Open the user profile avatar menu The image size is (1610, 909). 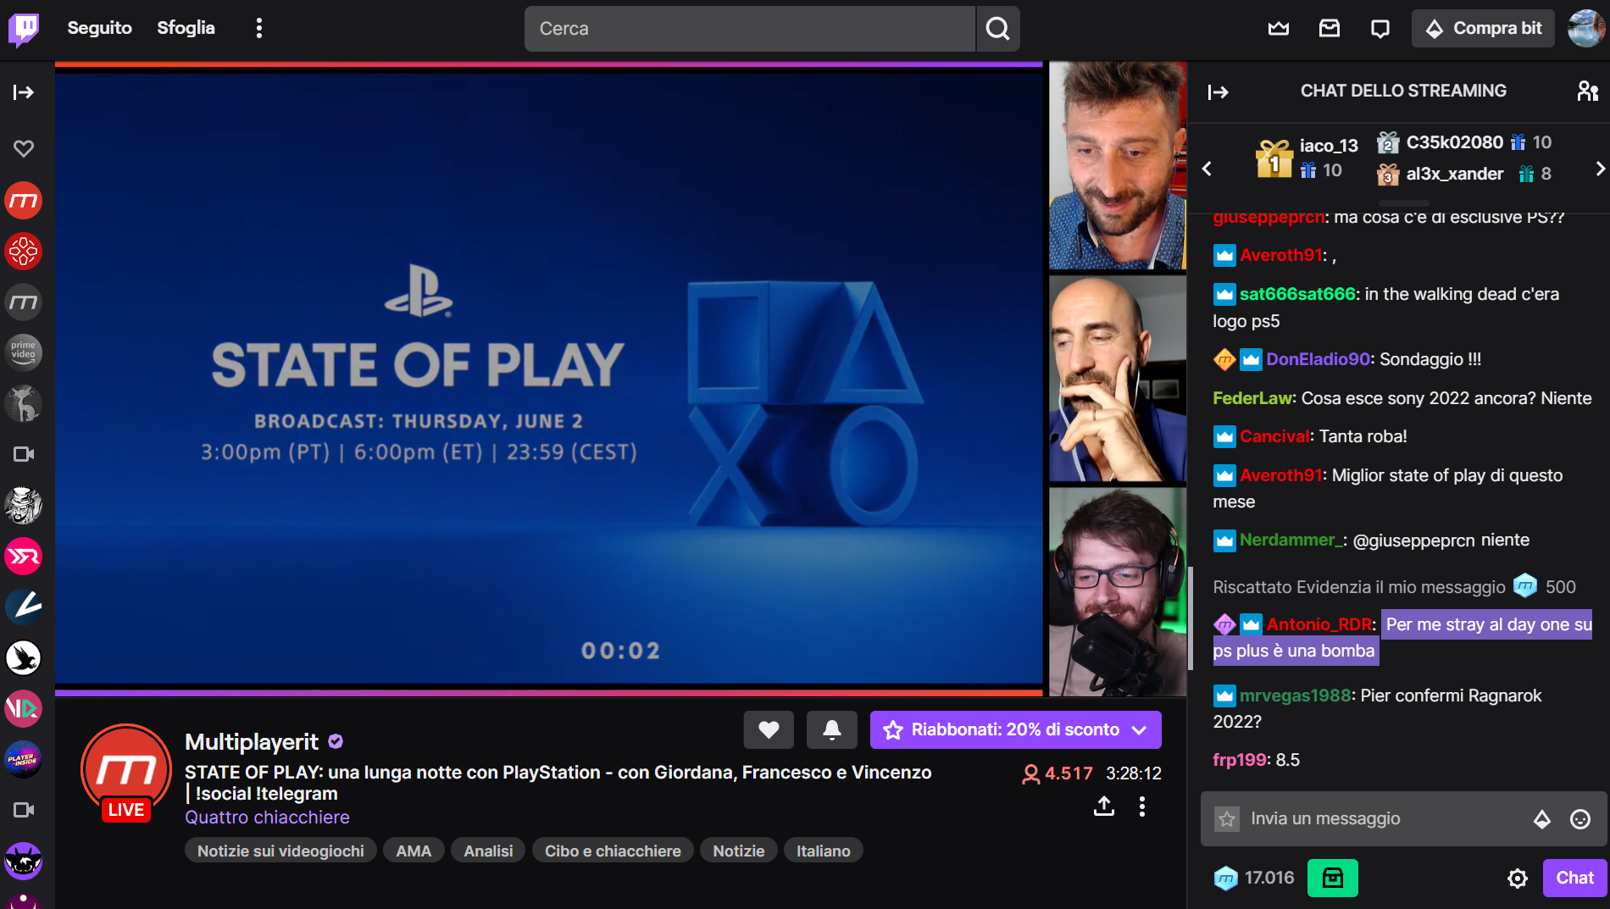pos(1585,29)
